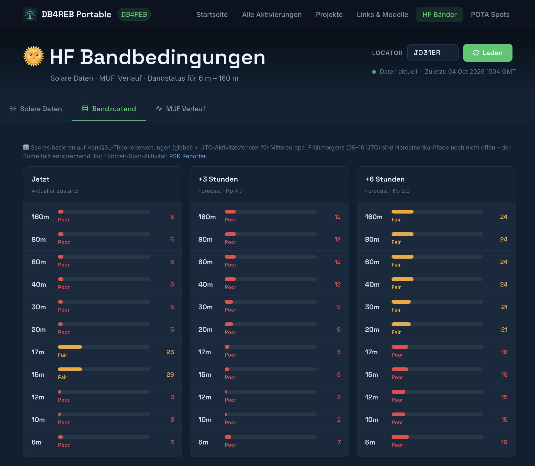Click 40m label in +3 Stunden card
535x466 pixels.
205,284
